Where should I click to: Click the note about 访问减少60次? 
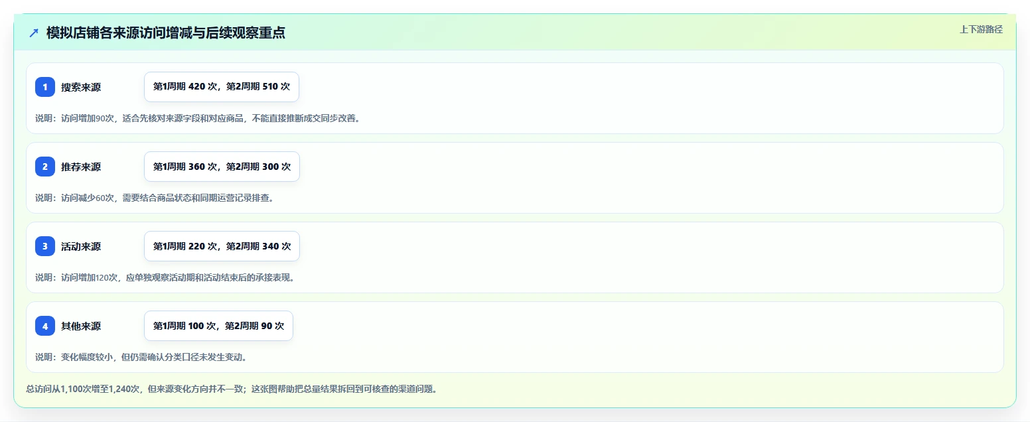coord(154,198)
